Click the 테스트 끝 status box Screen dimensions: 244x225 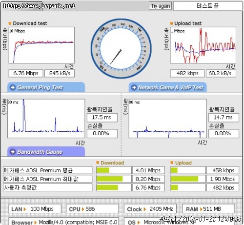click(x=208, y=6)
